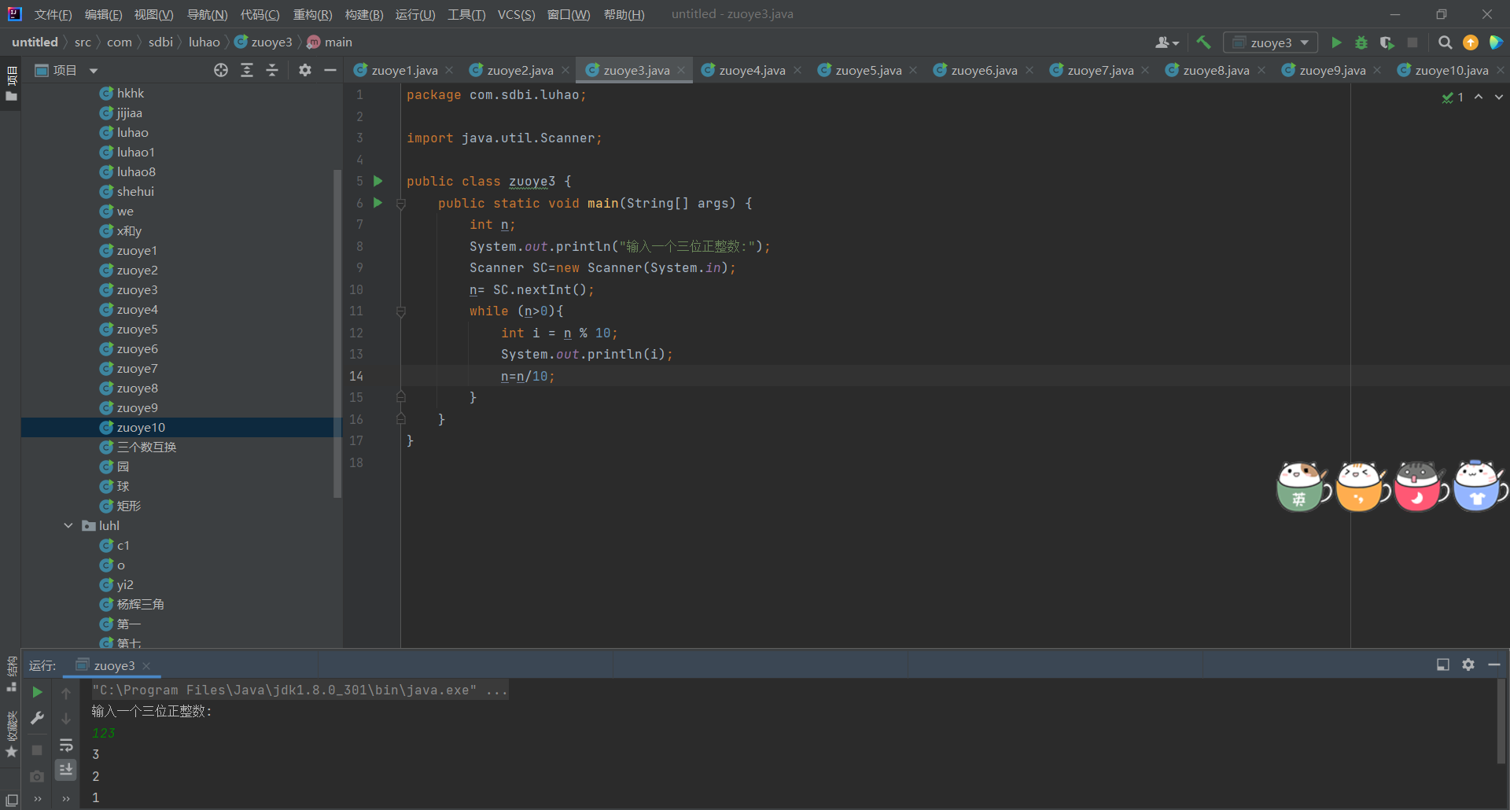
Task: Start debugging with the bug icon
Action: pyautogui.click(x=1361, y=42)
